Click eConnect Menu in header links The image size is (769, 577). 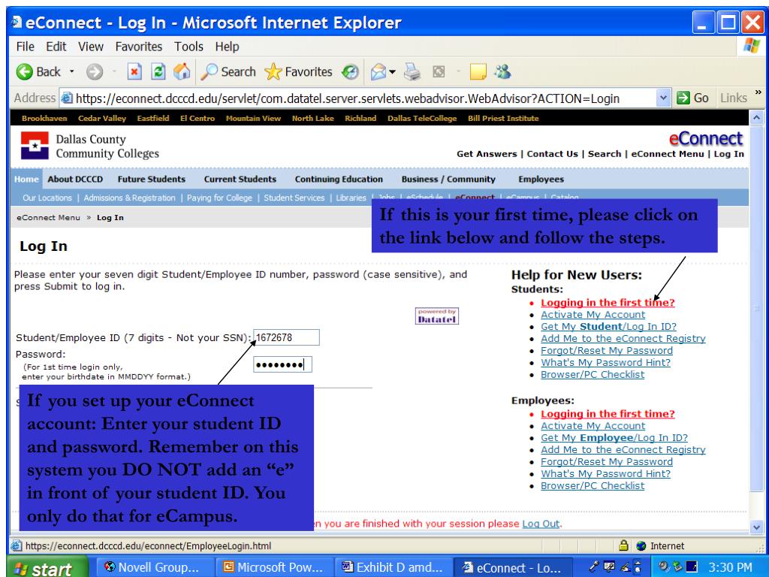tap(668, 153)
